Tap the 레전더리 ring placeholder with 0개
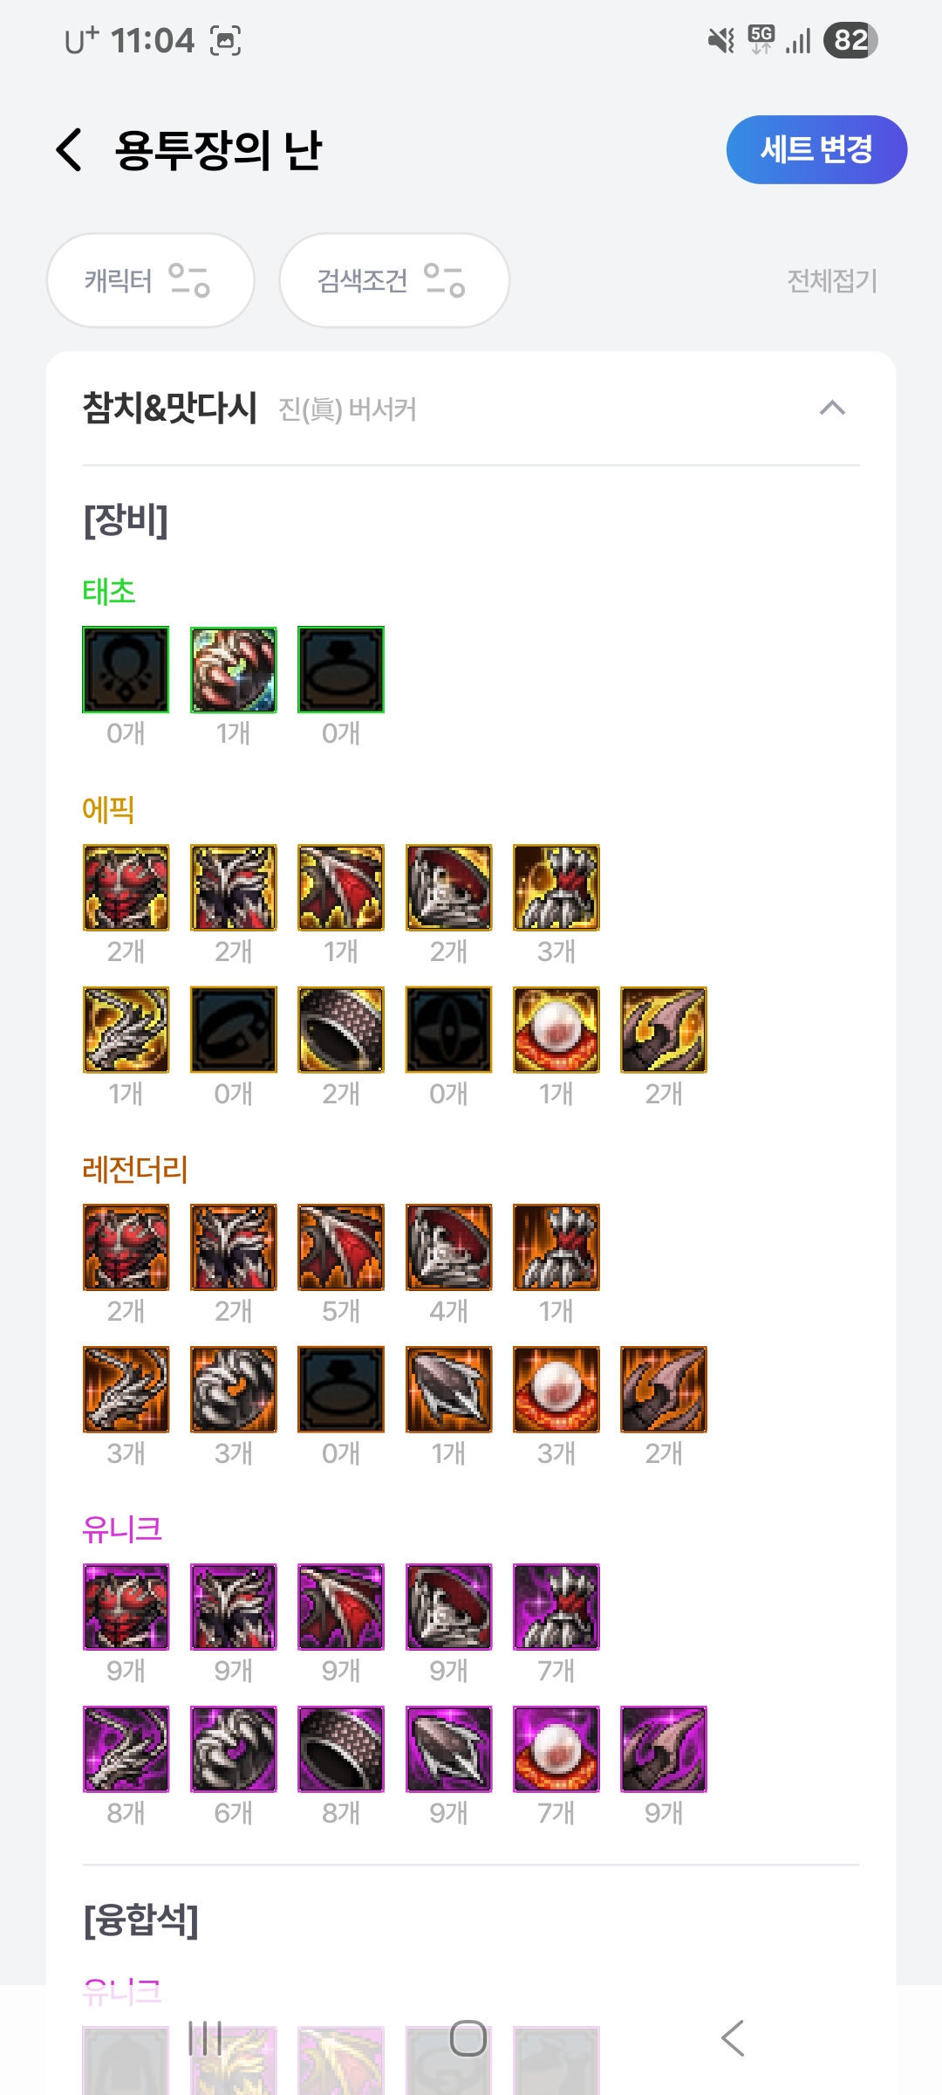Viewport: 942px width, 2095px height. pyautogui.click(x=341, y=1390)
